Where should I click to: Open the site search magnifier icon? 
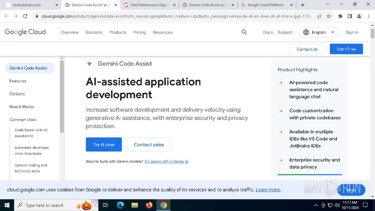(244, 32)
